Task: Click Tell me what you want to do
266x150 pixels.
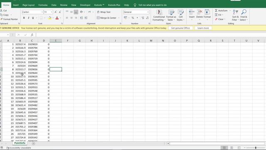Action: 153,5
